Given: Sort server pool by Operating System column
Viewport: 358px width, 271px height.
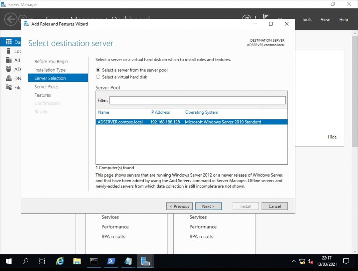Looking at the screenshot, I should [x=202, y=112].
